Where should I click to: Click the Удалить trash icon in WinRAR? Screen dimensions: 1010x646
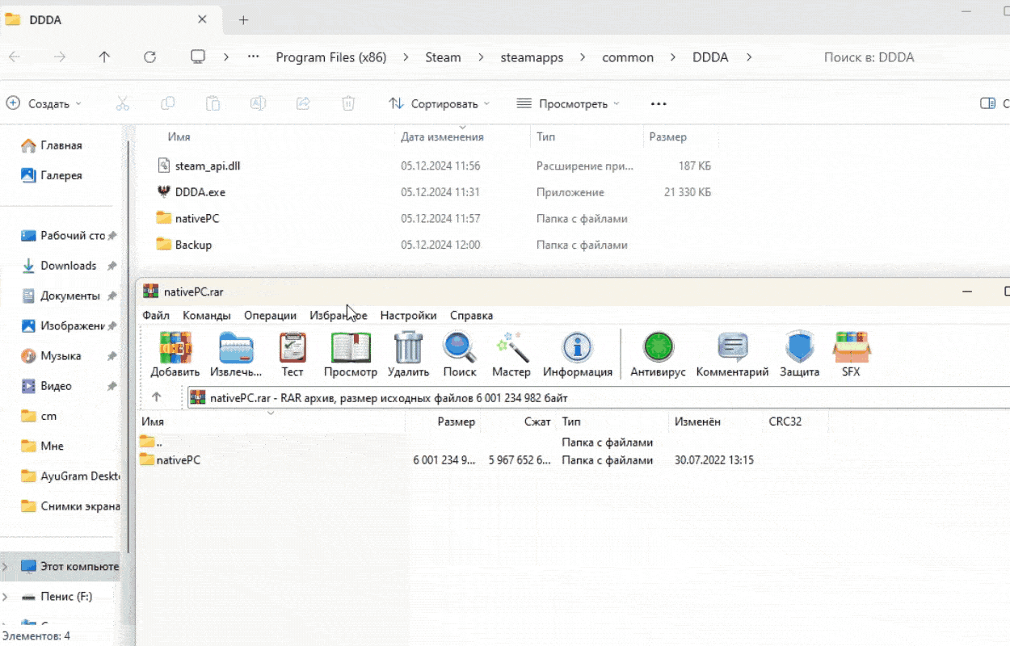(408, 354)
